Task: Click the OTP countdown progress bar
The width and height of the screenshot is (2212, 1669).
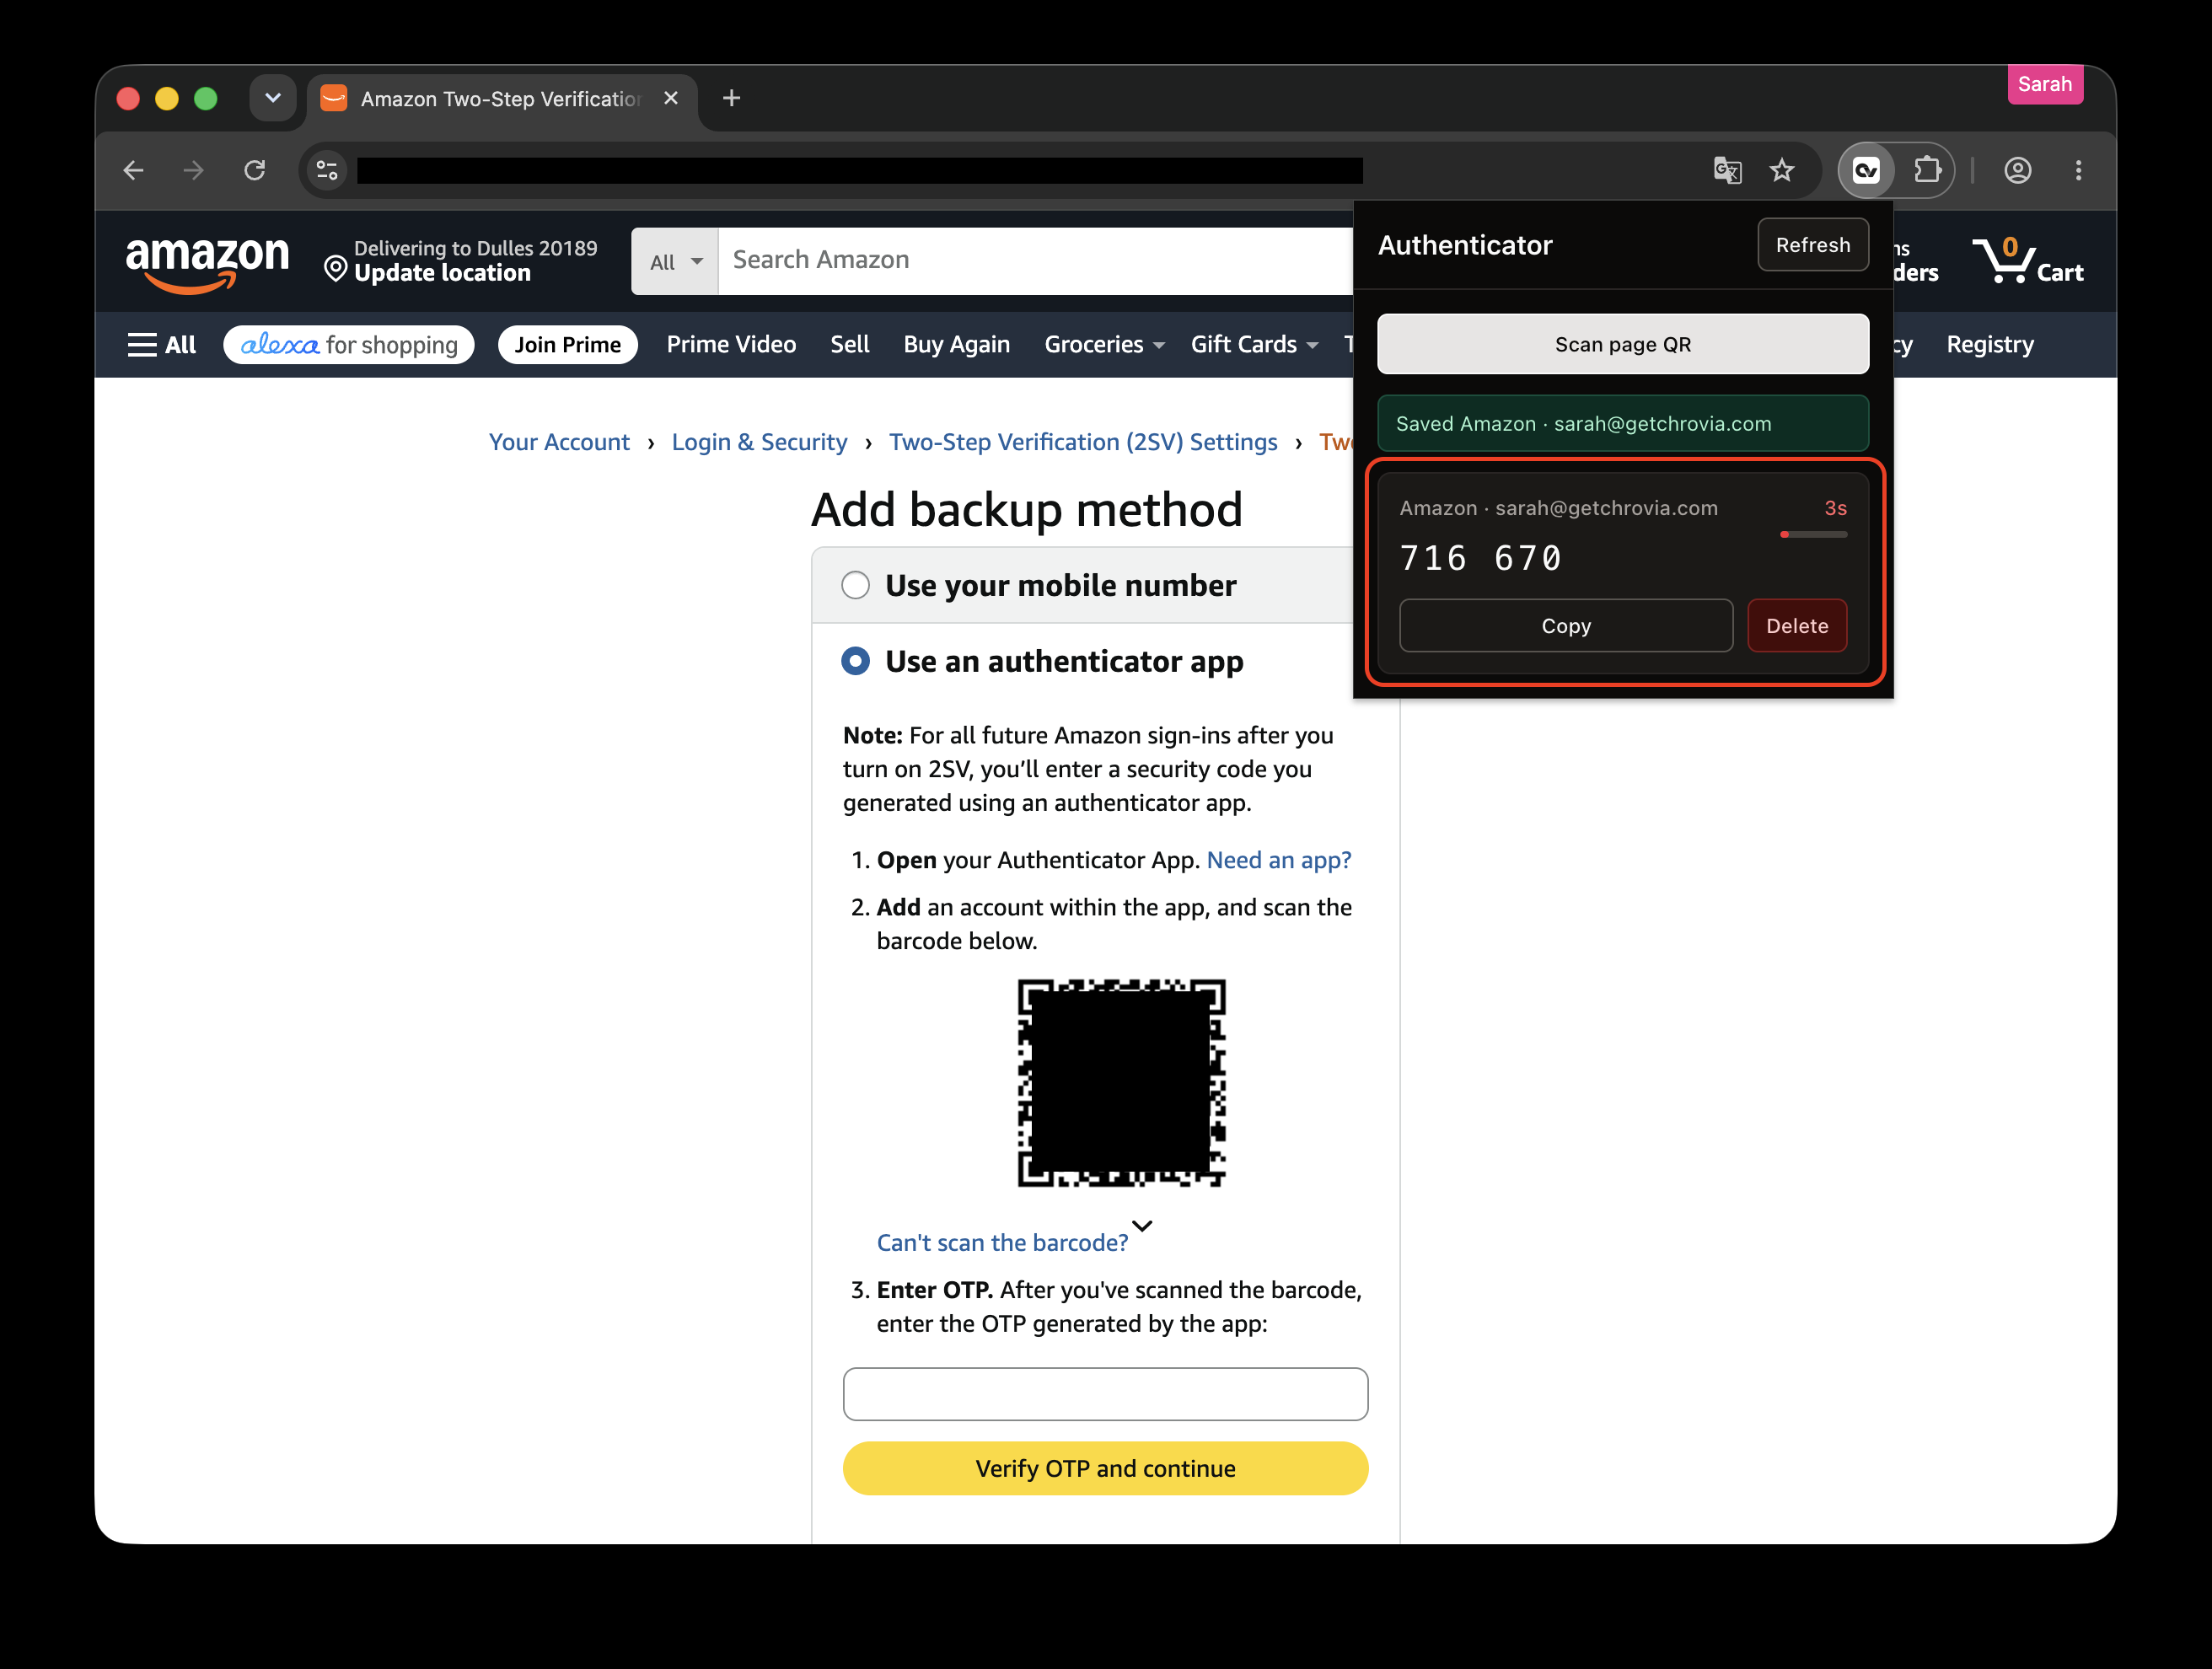Action: coord(1813,535)
